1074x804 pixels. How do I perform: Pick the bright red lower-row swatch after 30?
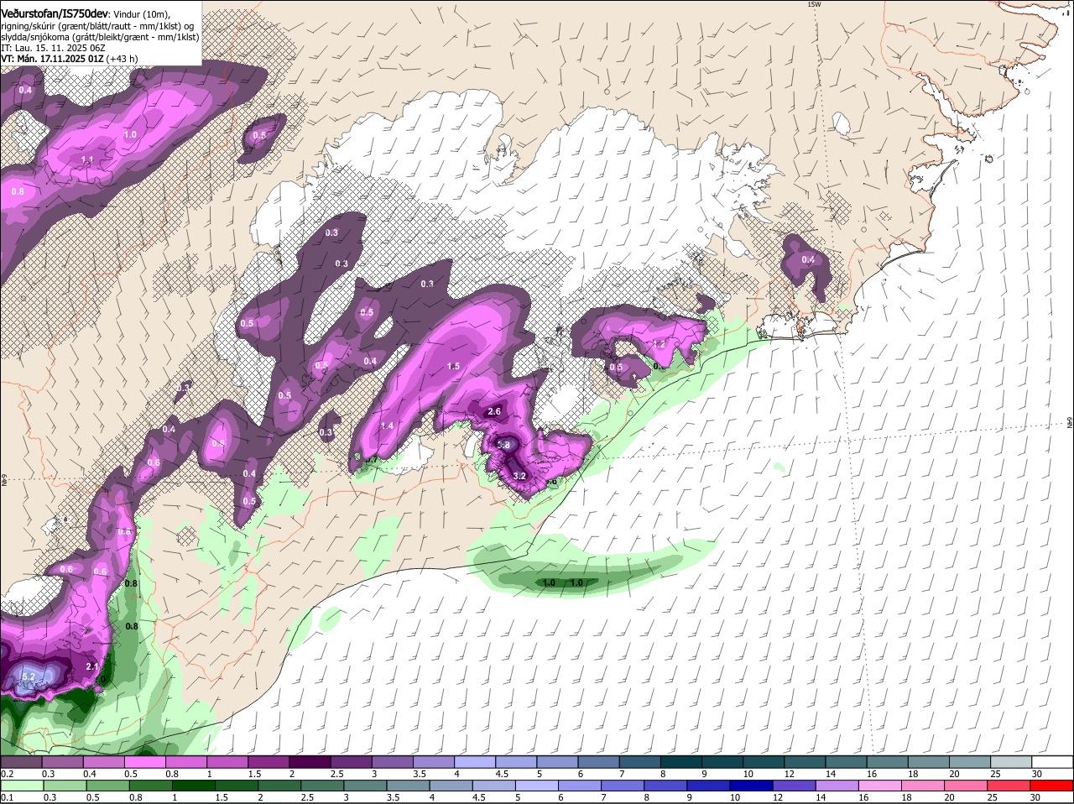click(1051, 786)
